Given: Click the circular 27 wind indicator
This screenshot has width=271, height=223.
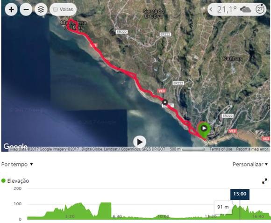Looking at the screenshot, I should pyautogui.click(x=260, y=9).
